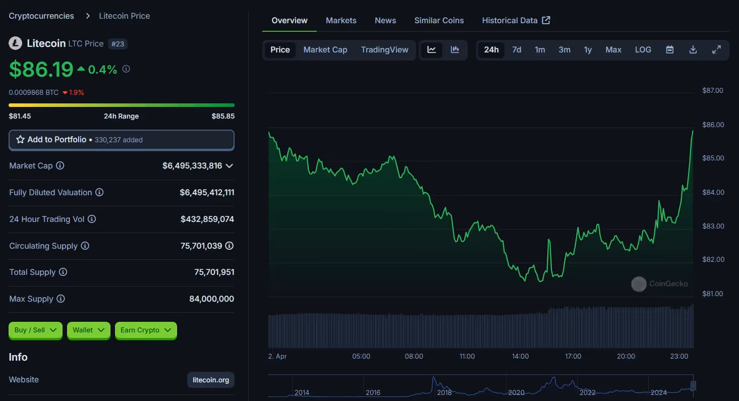Switch to the candlestick chart icon
The width and height of the screenshot is (739, 401).
pyautogui.click(x=455, y=49)
